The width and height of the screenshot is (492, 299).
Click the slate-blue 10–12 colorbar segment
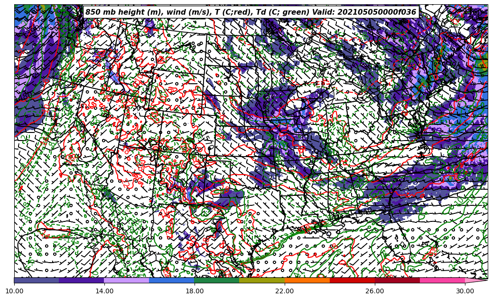37,280
